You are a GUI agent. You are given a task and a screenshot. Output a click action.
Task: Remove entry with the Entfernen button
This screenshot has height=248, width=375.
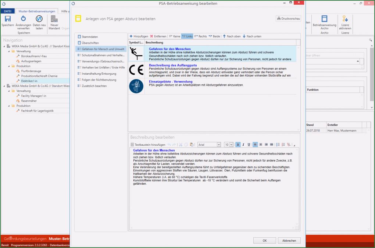pyautogui.click(x=158, y=36)
